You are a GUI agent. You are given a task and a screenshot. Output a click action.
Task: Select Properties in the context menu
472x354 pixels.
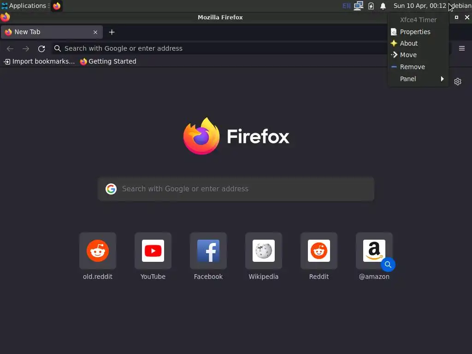point(419,32)
